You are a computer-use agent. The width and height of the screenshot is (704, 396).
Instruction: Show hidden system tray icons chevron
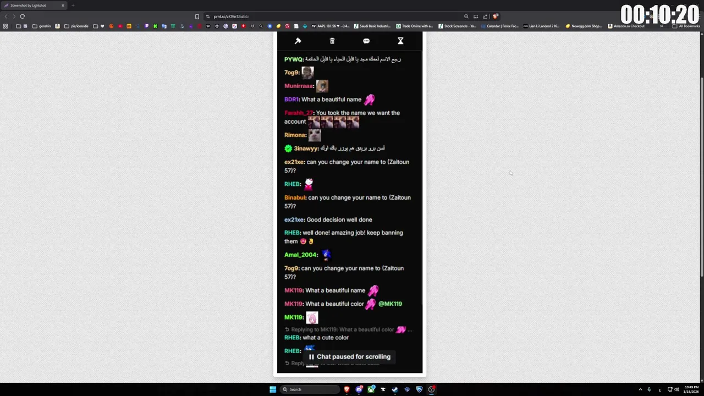pyautogui.click(x=640, y=389)
